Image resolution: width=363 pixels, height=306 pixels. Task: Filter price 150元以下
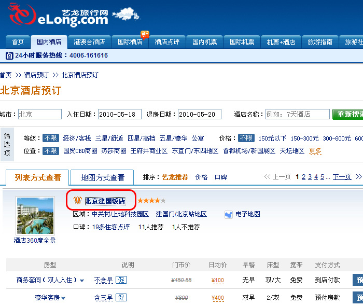coord(272,138)
